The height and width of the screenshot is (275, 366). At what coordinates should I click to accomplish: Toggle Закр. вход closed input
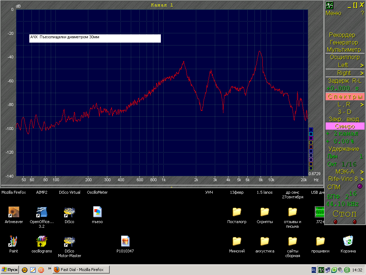(x=343, y=119)
